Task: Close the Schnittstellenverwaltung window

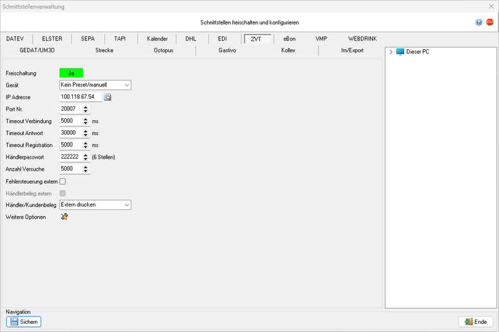Action: [490, 7]
